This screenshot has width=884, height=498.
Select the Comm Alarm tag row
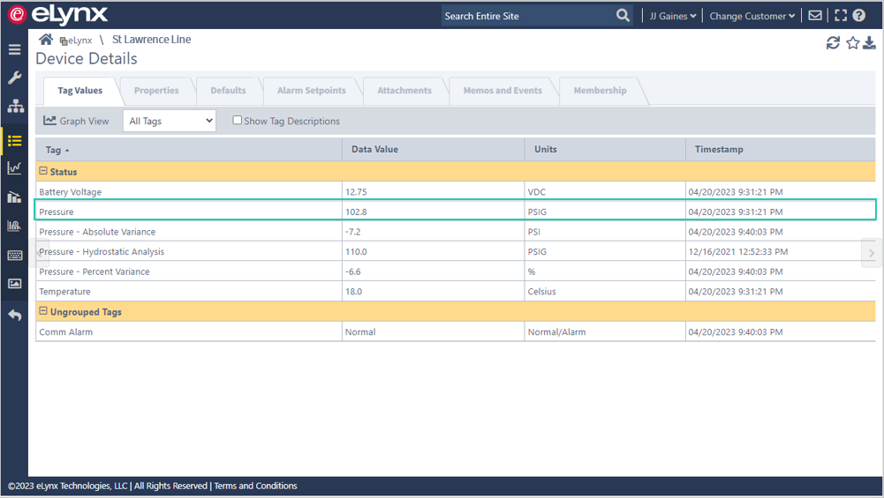(456, 332)
